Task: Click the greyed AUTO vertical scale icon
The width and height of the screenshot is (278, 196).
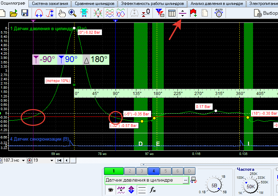Action: tap(134, 13)
